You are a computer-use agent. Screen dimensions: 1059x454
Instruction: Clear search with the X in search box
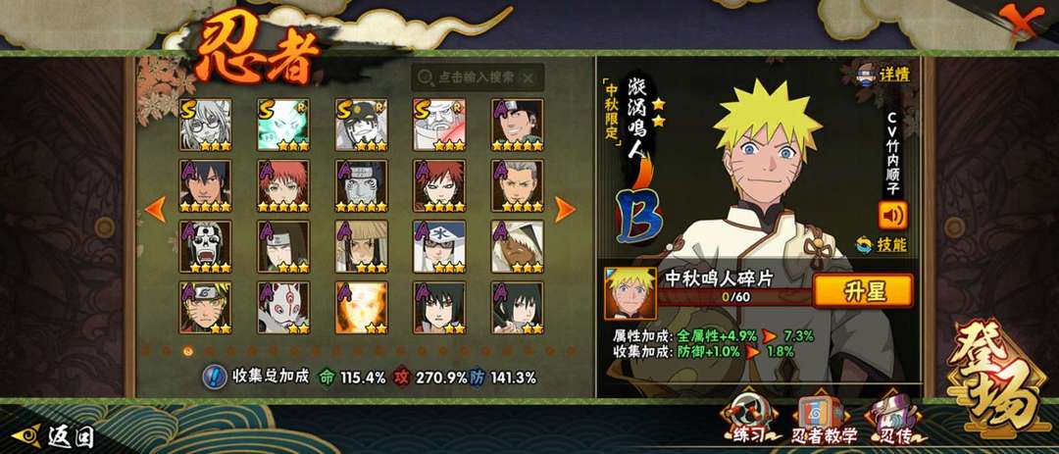[x=529, y=77]
